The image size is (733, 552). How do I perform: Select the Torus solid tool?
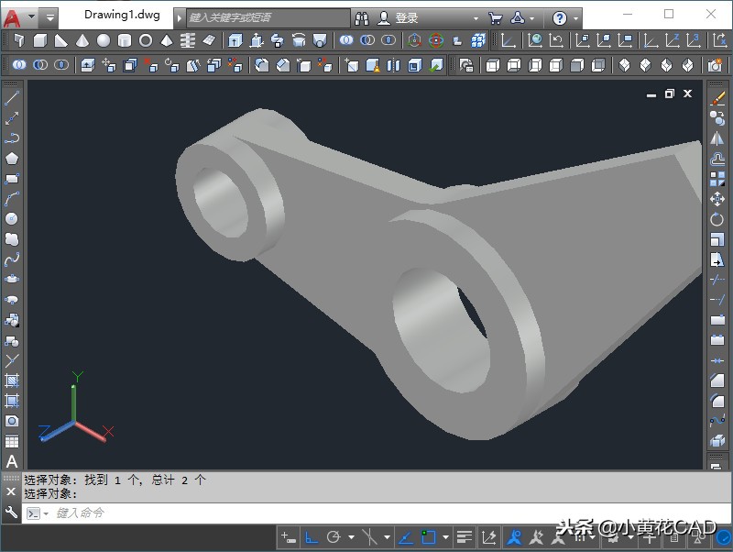pyautogui.click(x=146, y=40)
